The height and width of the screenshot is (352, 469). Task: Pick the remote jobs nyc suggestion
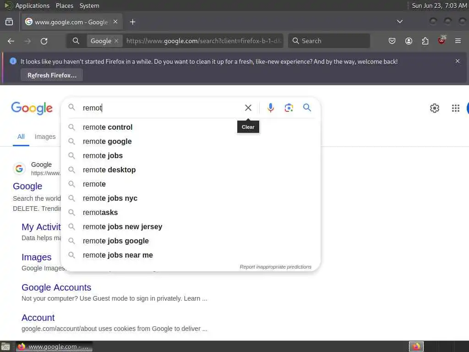tap(191, 198)
